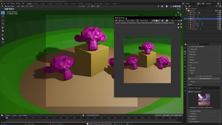Switch viewport to rendered shading mode
Image resolution: width=222 pixels, height=125 pixels.
[180, 6]
